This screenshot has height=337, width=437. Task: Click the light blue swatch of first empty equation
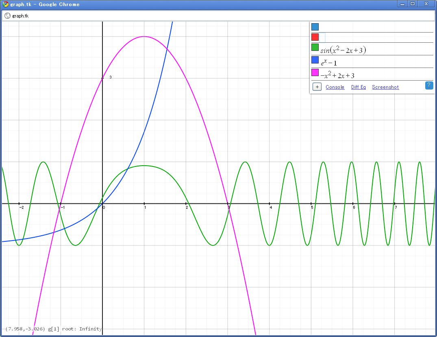(x=315, y=27)
